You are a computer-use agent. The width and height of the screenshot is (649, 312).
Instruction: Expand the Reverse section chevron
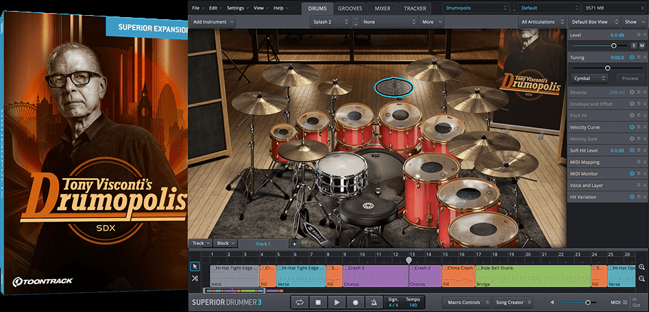644,92
